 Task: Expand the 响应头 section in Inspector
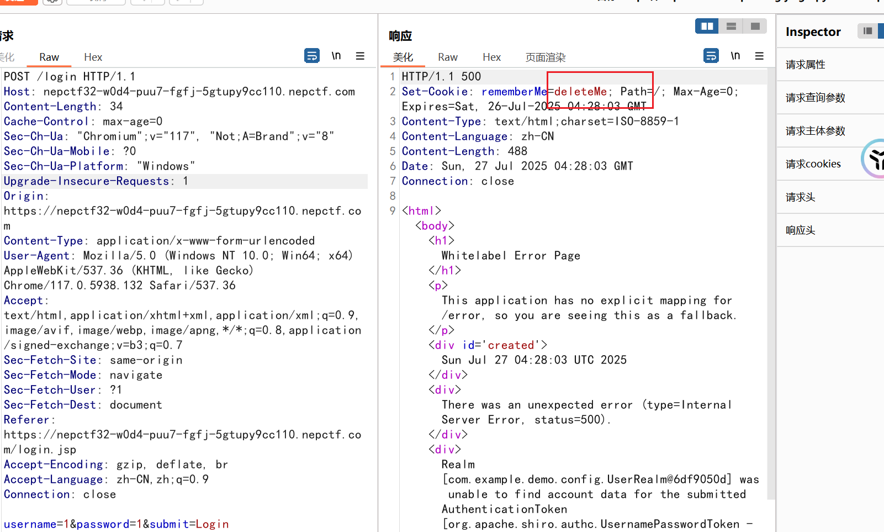click(801, 230)
